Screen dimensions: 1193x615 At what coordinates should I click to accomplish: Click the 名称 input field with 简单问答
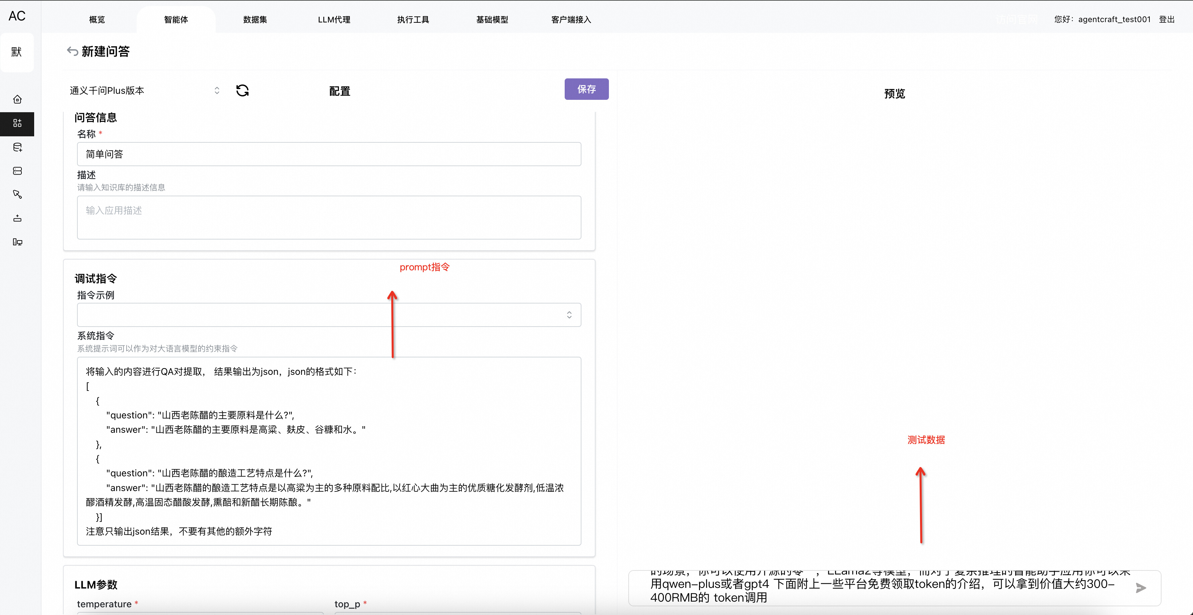tap(329, 154)
